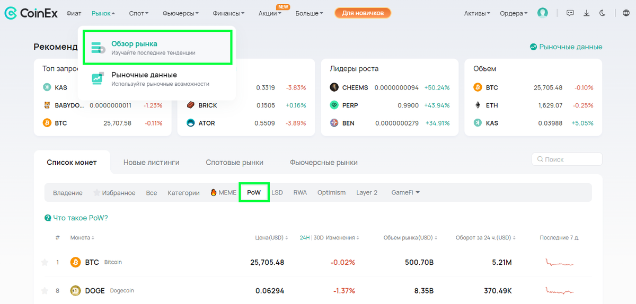Toggle dark mode with the moon icon
The height and width of the screenshot is (304, 636).
coord(602,13)
